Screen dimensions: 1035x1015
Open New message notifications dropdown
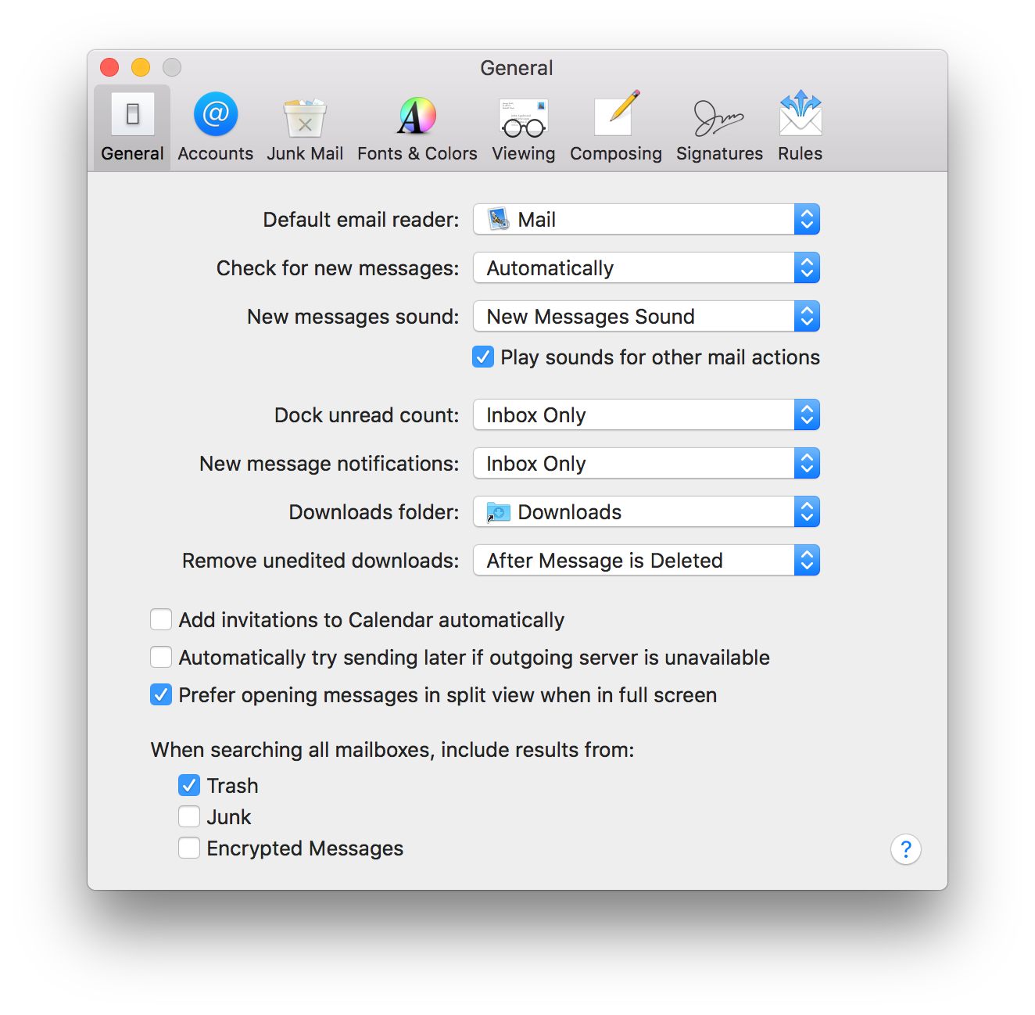[x=646, y=464]
